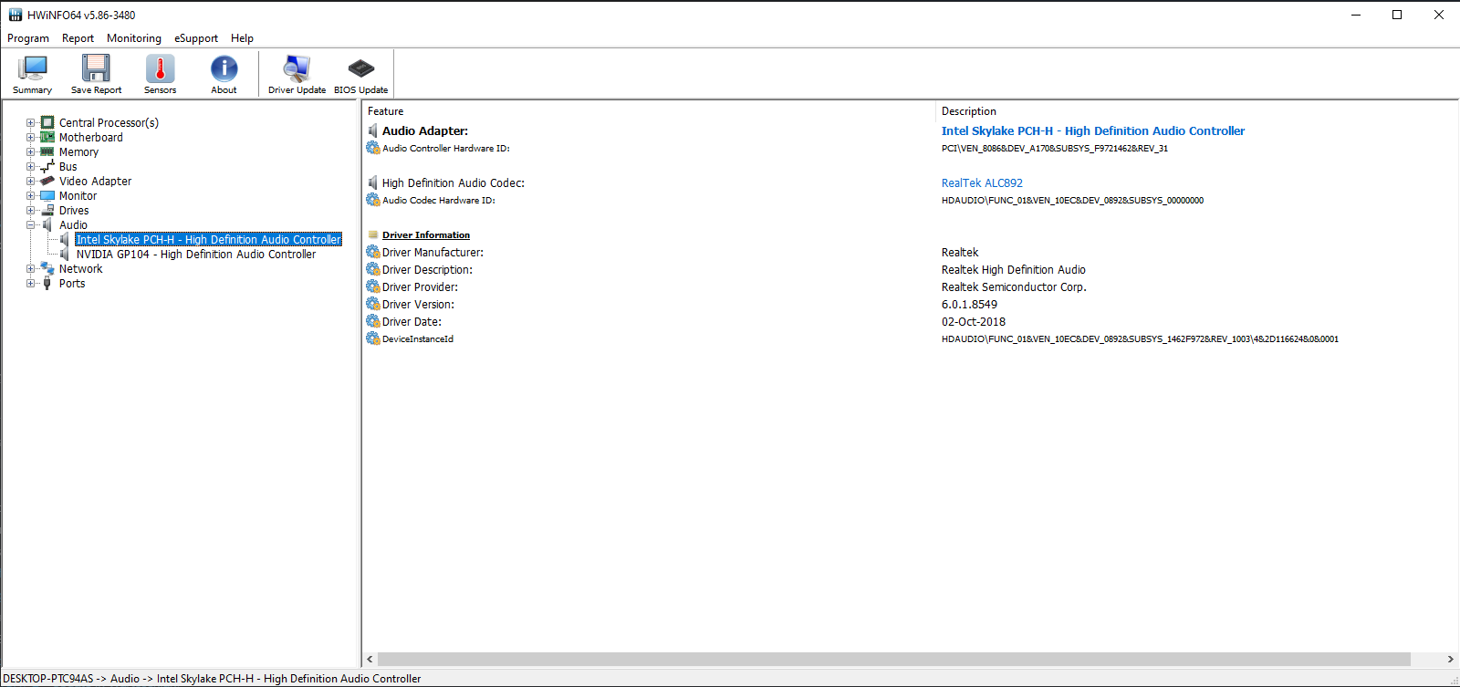Click the Memory module icon

pos(47,151)
